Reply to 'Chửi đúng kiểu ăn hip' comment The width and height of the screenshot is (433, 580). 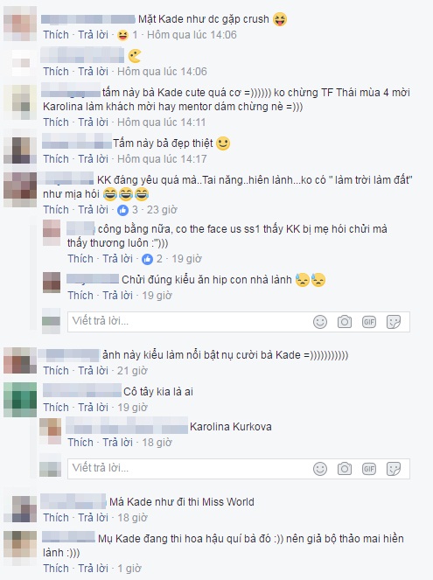(x=117, y=296)
